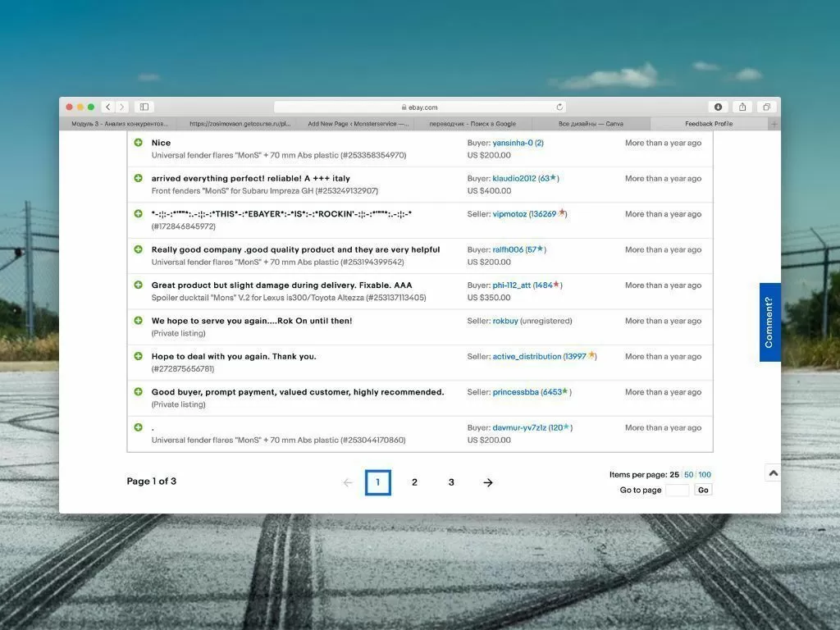Viewport: 840px width, 630px height.
Task: Go to next feedback page arrow
Action: [488, 482]
